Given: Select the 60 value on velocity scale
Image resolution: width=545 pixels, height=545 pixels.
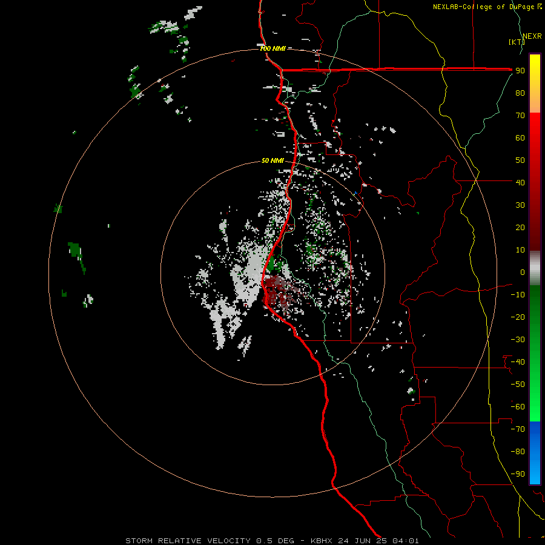Looking at the screenshot, I should [x=520, y=138].
